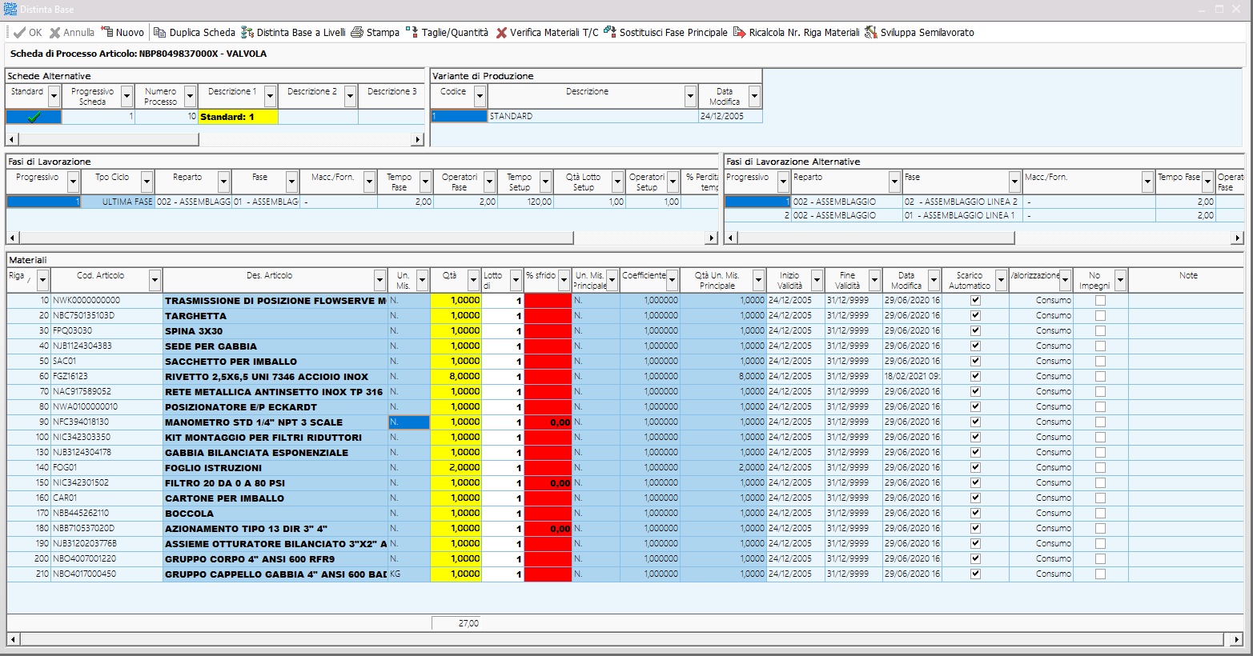The height and width of the screenshot is (656, 1253).
Task: Open Qtà column filter dropdown in Materiali
Action: [x=474, y=281]
